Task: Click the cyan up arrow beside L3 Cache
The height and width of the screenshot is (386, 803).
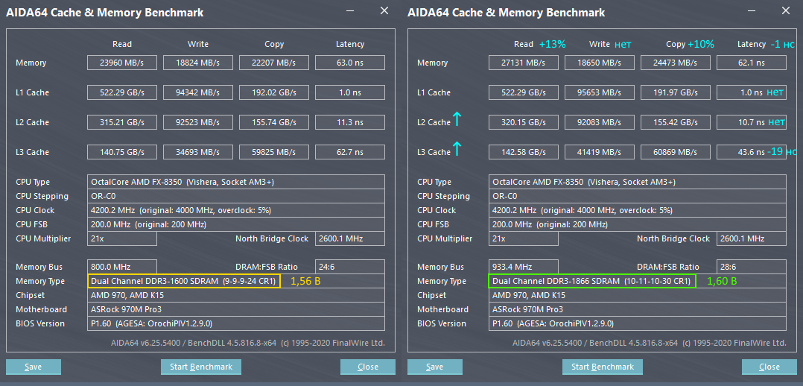Action: (457, 149)
